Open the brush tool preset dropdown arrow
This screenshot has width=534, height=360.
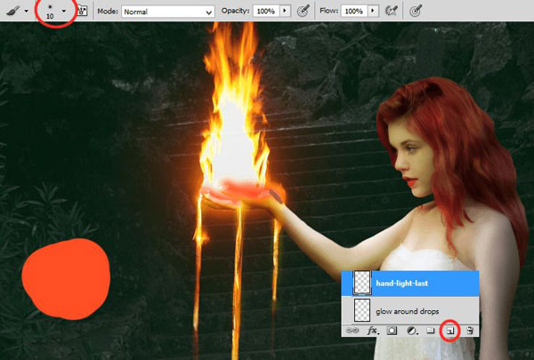pos(26,12)
